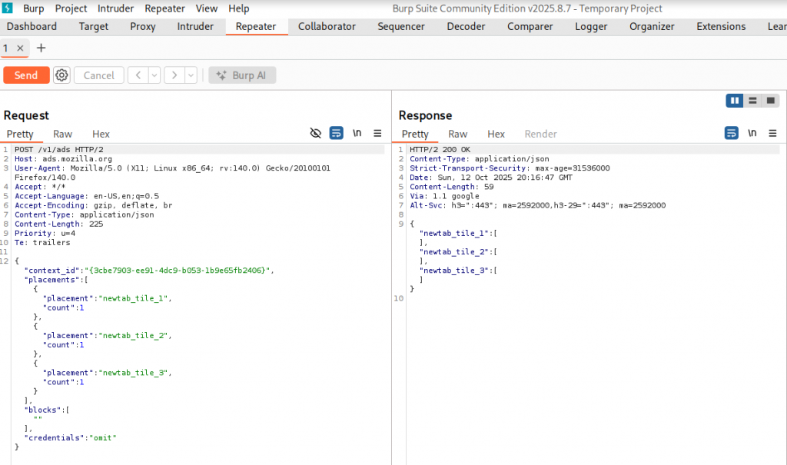
Task: Open Request panel hamburger menu
Action: [x=377, y=133]
